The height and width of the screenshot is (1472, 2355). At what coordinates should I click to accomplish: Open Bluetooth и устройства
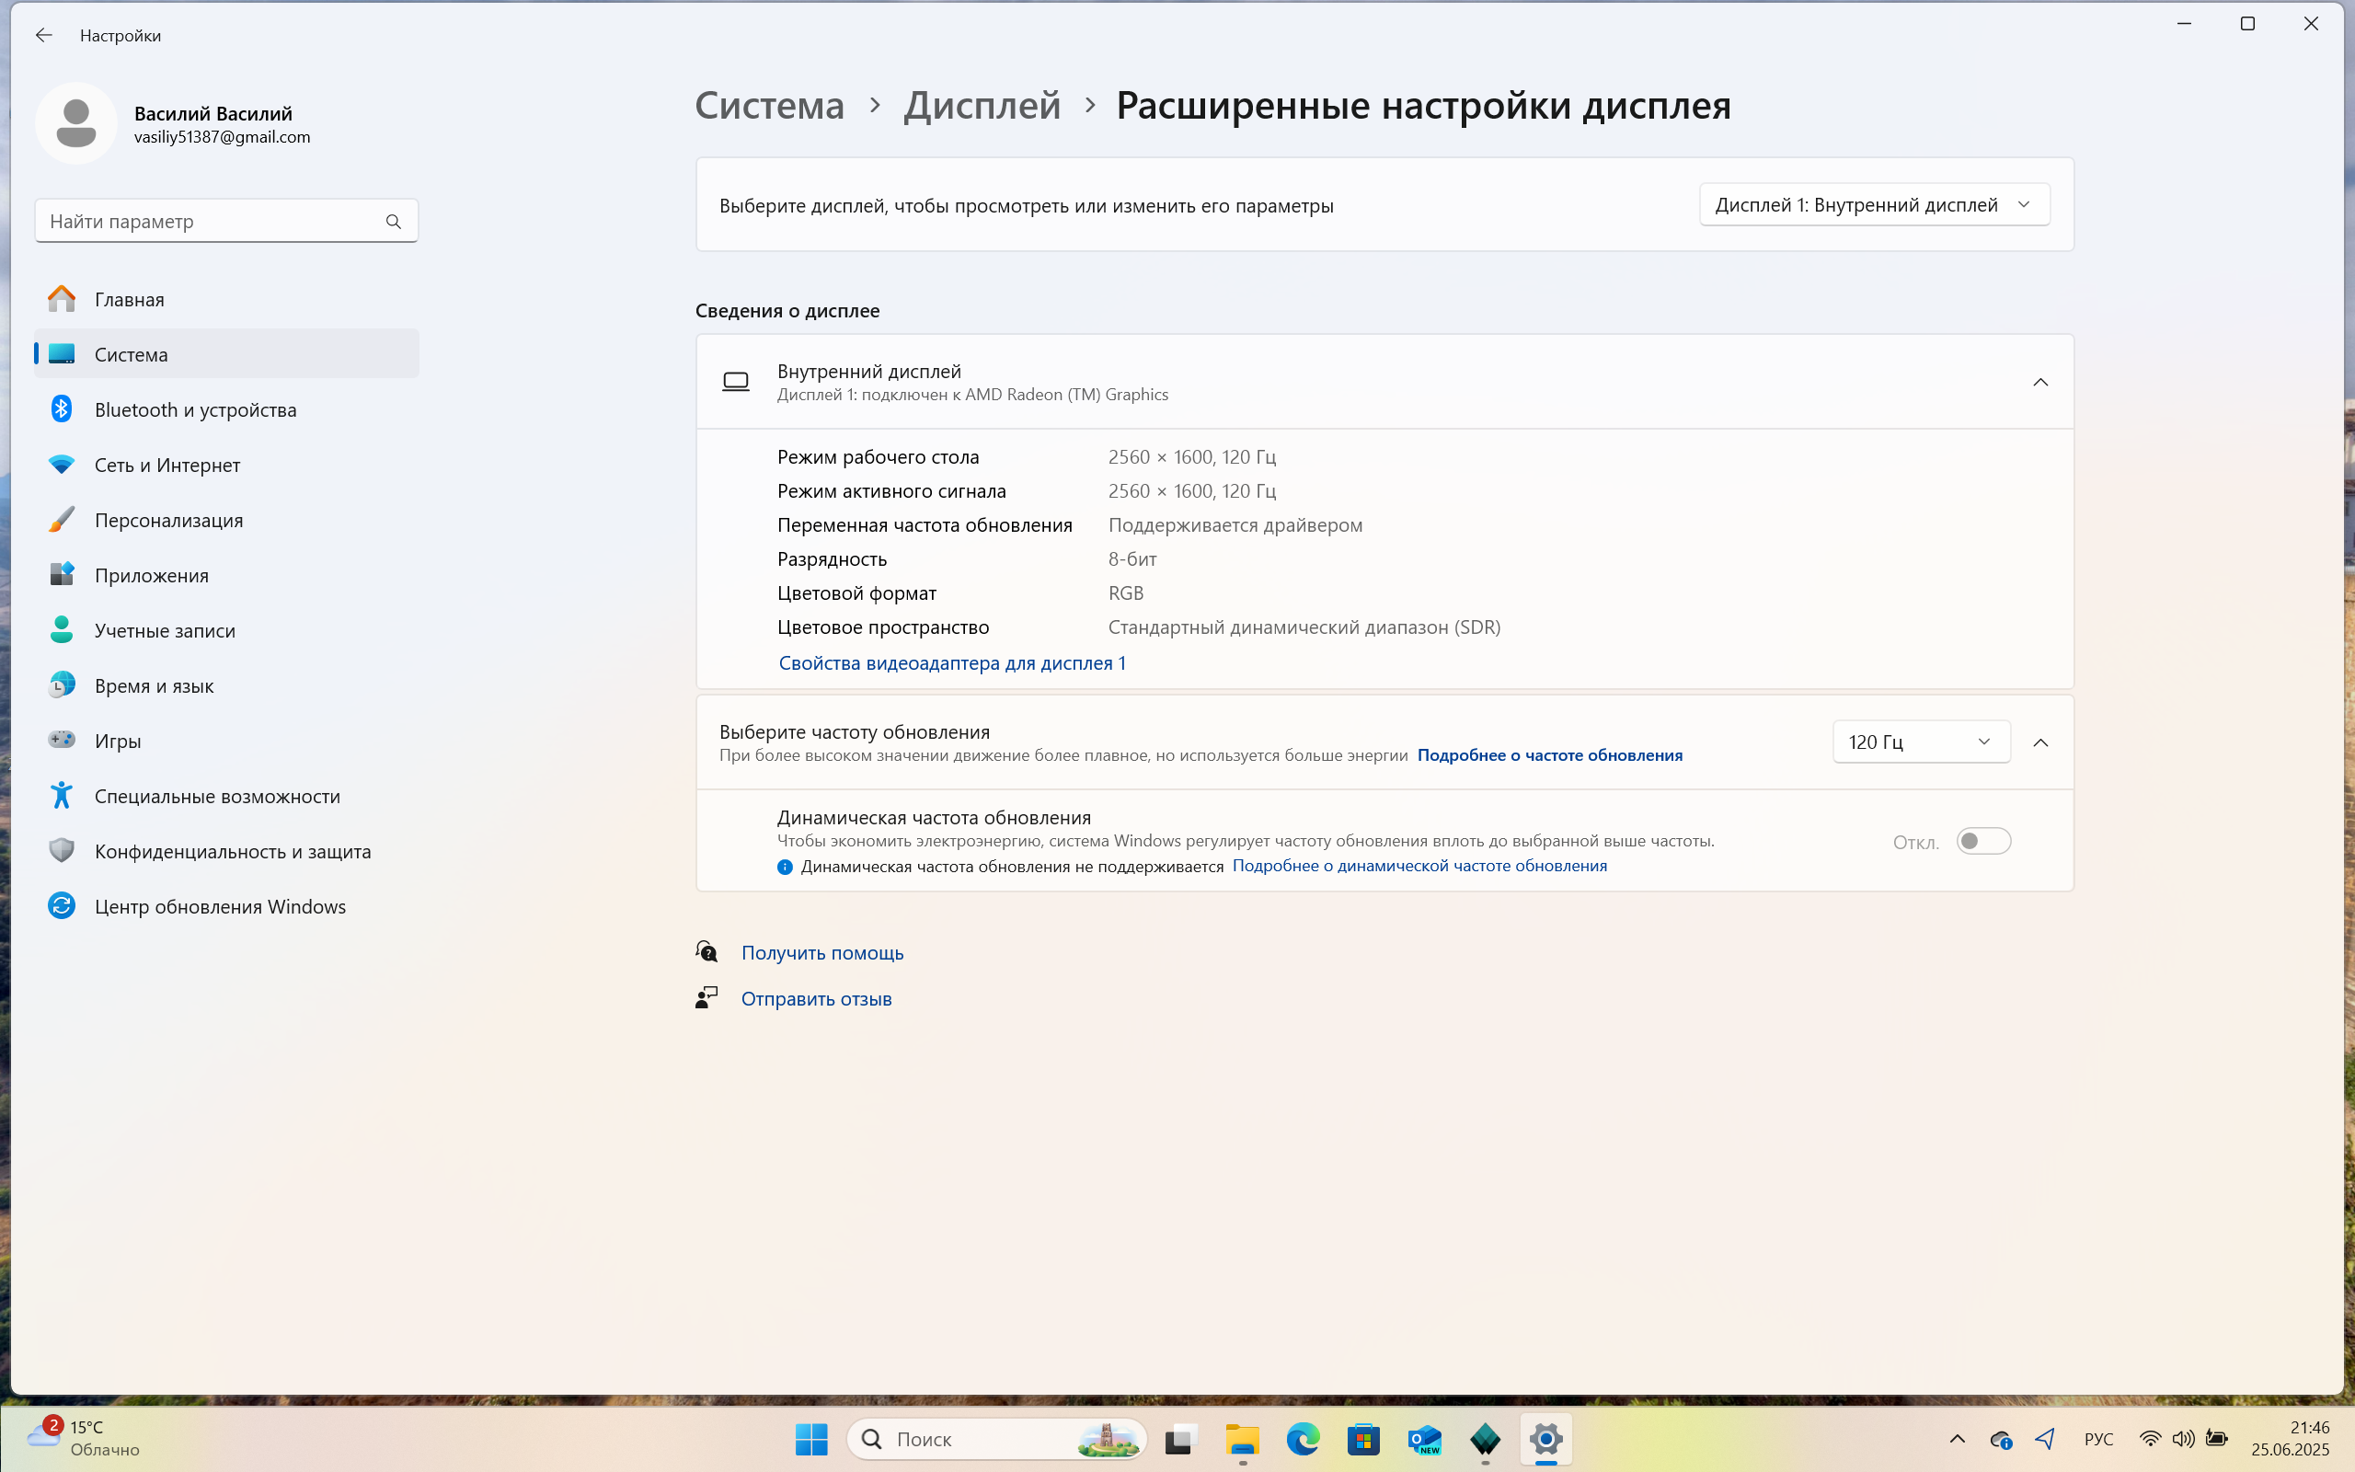[x=226, y=408]
